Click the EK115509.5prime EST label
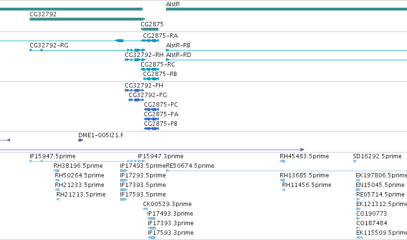The width and height of the screenshot is (407, 240). [x=382, y=233]
